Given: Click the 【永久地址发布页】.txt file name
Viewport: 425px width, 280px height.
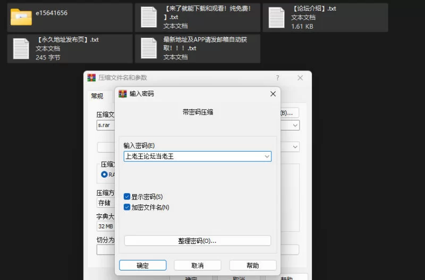Looking at the screenshot, I should click(x=67, y=40).
